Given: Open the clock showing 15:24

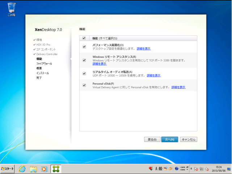Looking at the screenshot, I should click(219, 169).
